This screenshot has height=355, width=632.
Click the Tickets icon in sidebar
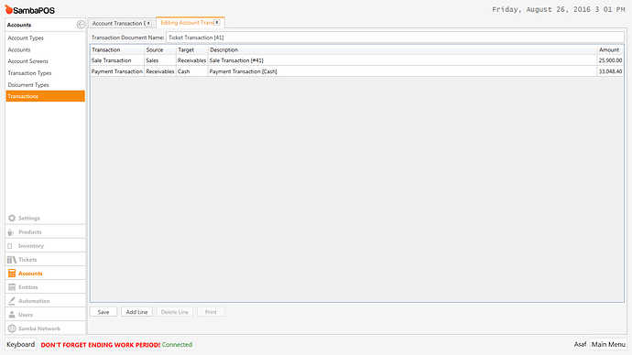click(x=12, y=260)
